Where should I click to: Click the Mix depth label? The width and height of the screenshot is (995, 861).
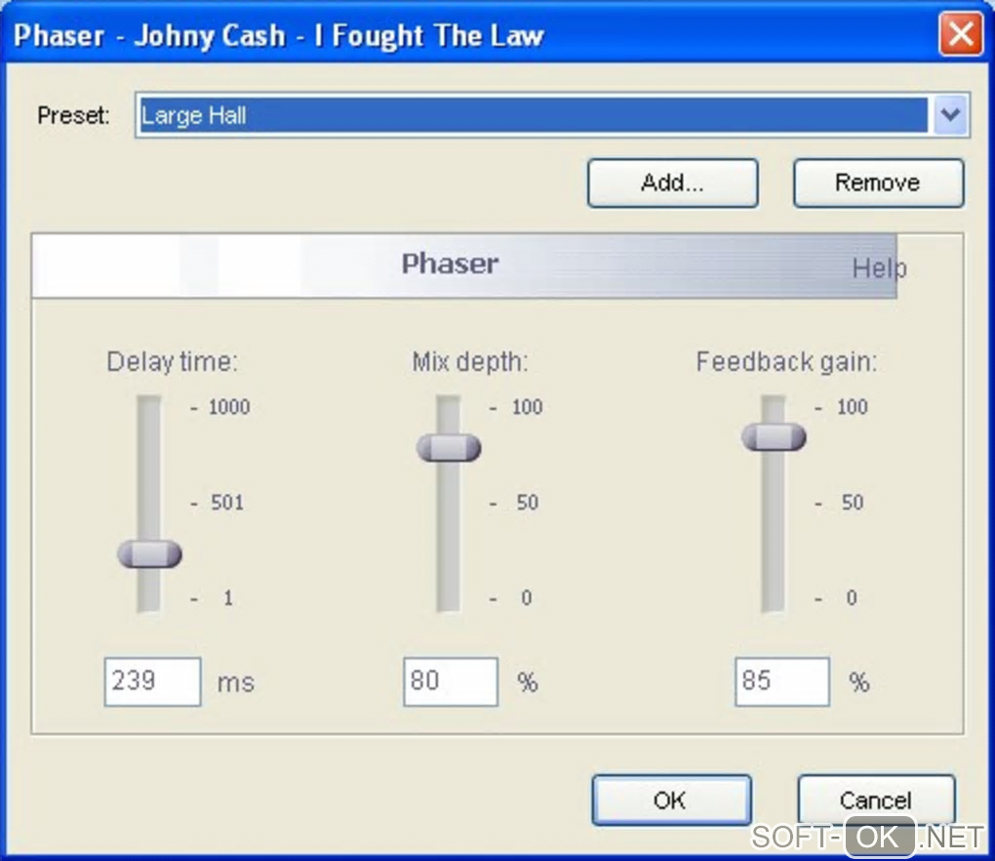click(x=470, y=362)
